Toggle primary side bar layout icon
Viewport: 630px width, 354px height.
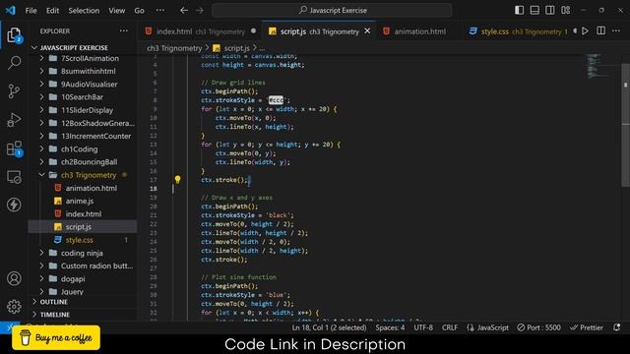(x=519, y=10)
